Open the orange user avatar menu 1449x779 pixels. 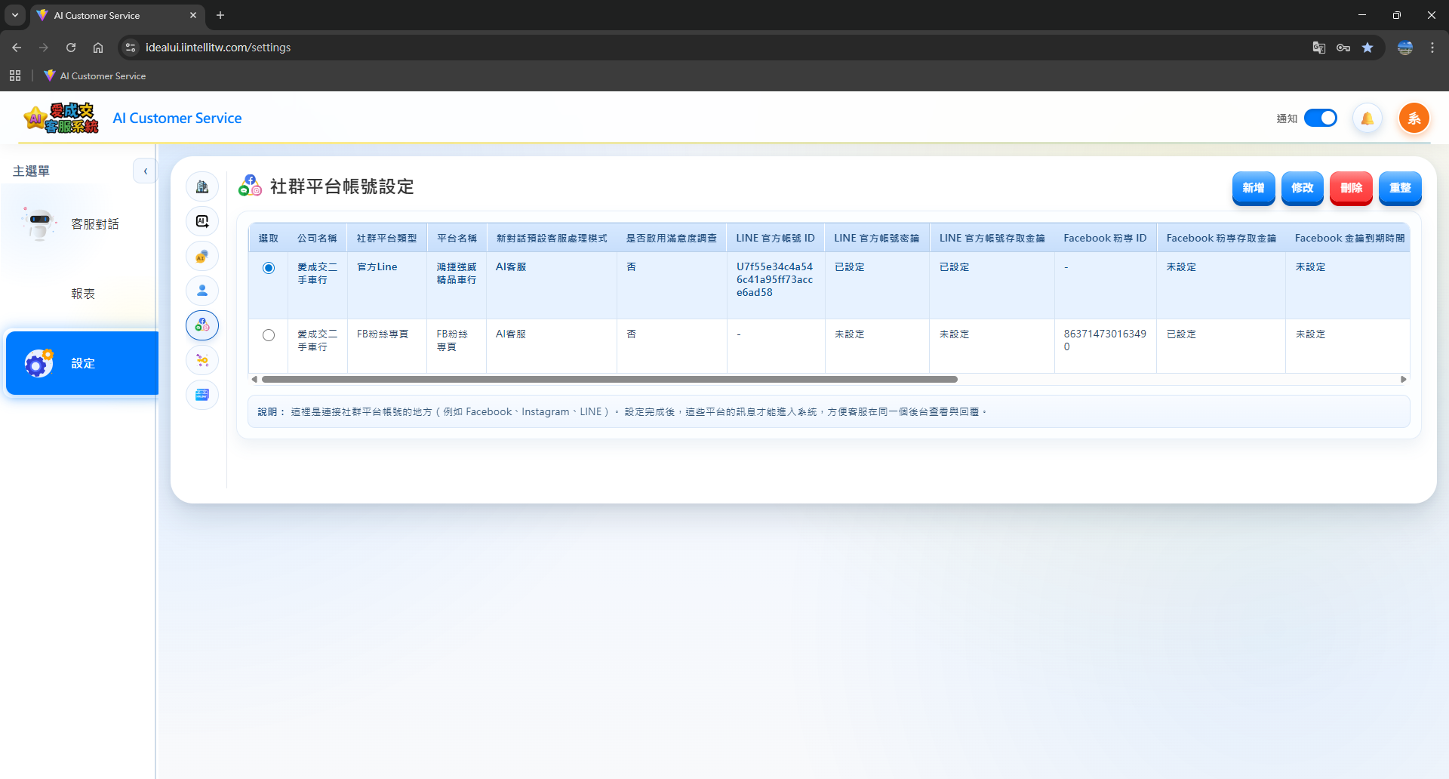[x=1414, y=119]
